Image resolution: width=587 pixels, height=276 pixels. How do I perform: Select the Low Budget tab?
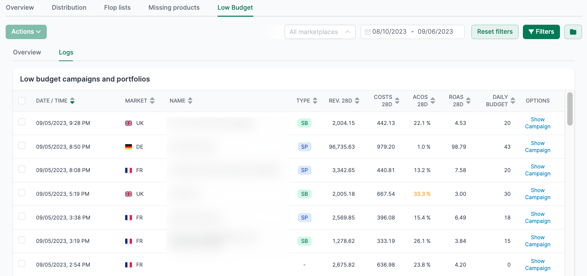coord(235,7)
